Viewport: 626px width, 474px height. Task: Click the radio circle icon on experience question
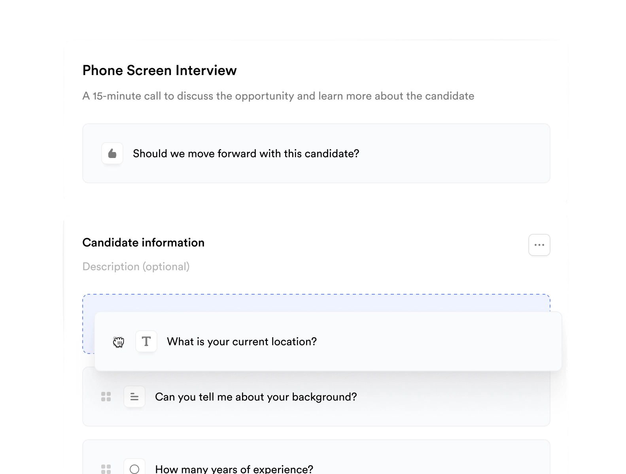point(134,469)
